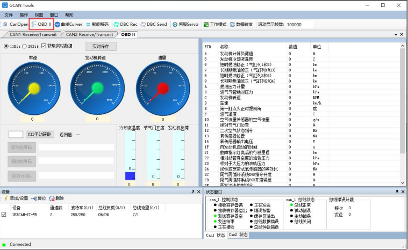Open the DBC Send tool

pos(154,24)
